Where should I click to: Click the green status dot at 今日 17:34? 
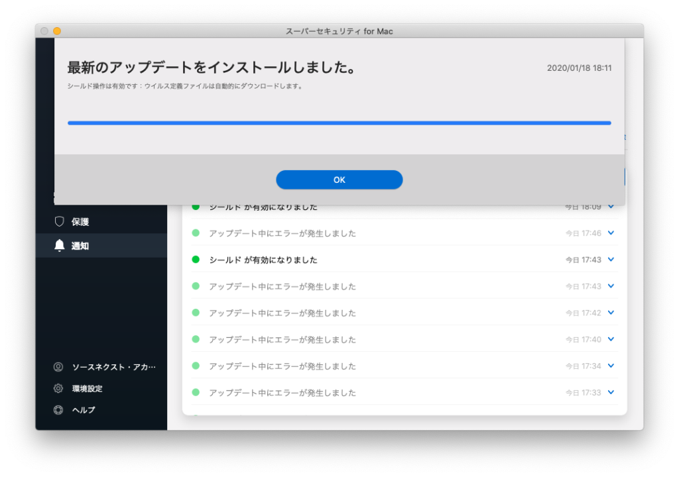[196, 366]
